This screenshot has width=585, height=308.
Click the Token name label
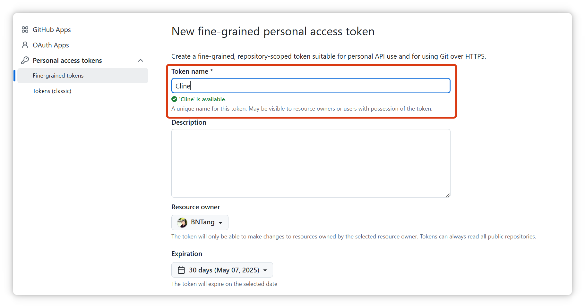click(190, 71)
